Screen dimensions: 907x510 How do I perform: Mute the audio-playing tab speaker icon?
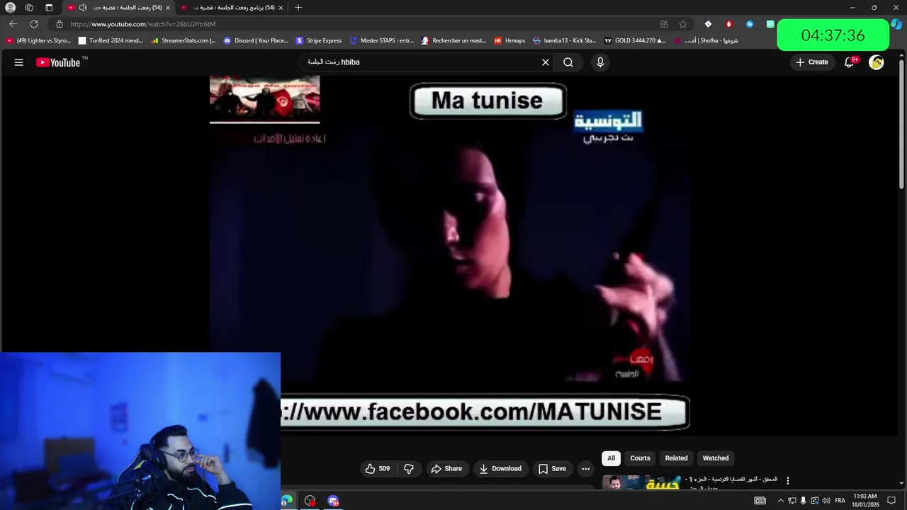83,8
